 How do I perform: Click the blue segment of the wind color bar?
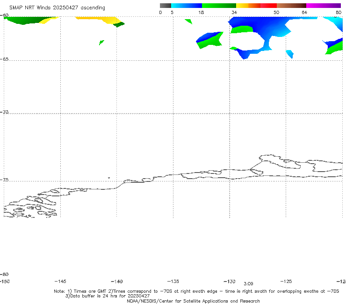pos(187,6)
